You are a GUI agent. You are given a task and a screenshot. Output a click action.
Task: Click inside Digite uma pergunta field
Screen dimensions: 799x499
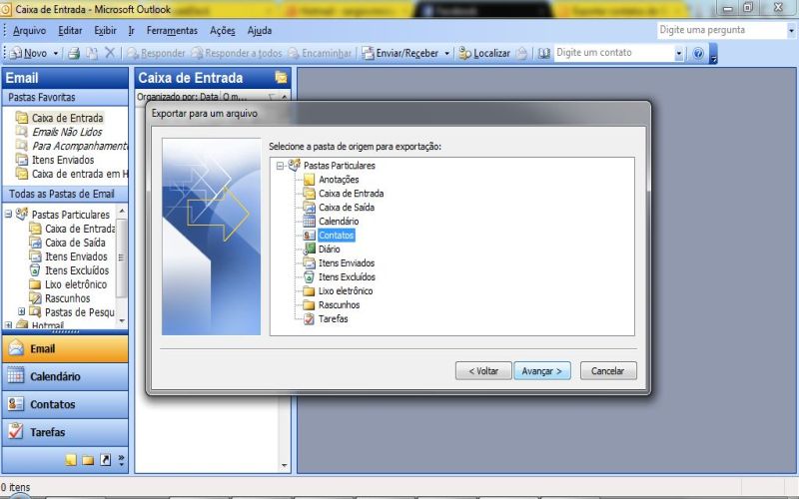(x=721, y=31)
